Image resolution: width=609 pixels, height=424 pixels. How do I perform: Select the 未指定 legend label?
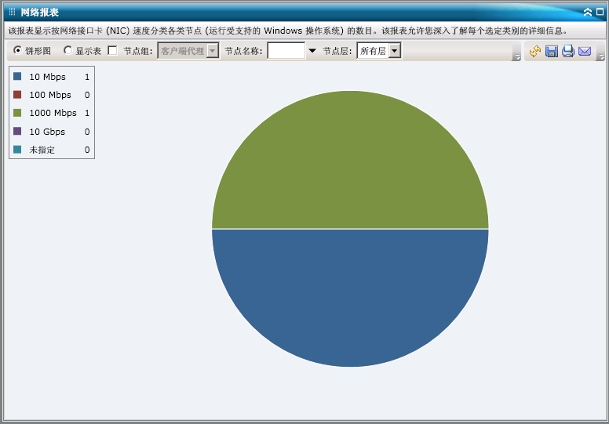tap(42, 150)
